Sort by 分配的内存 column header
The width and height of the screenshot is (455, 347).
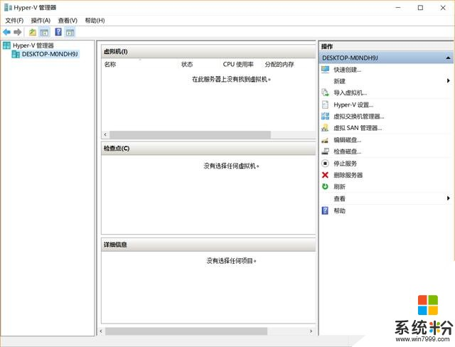pos(279,65)
